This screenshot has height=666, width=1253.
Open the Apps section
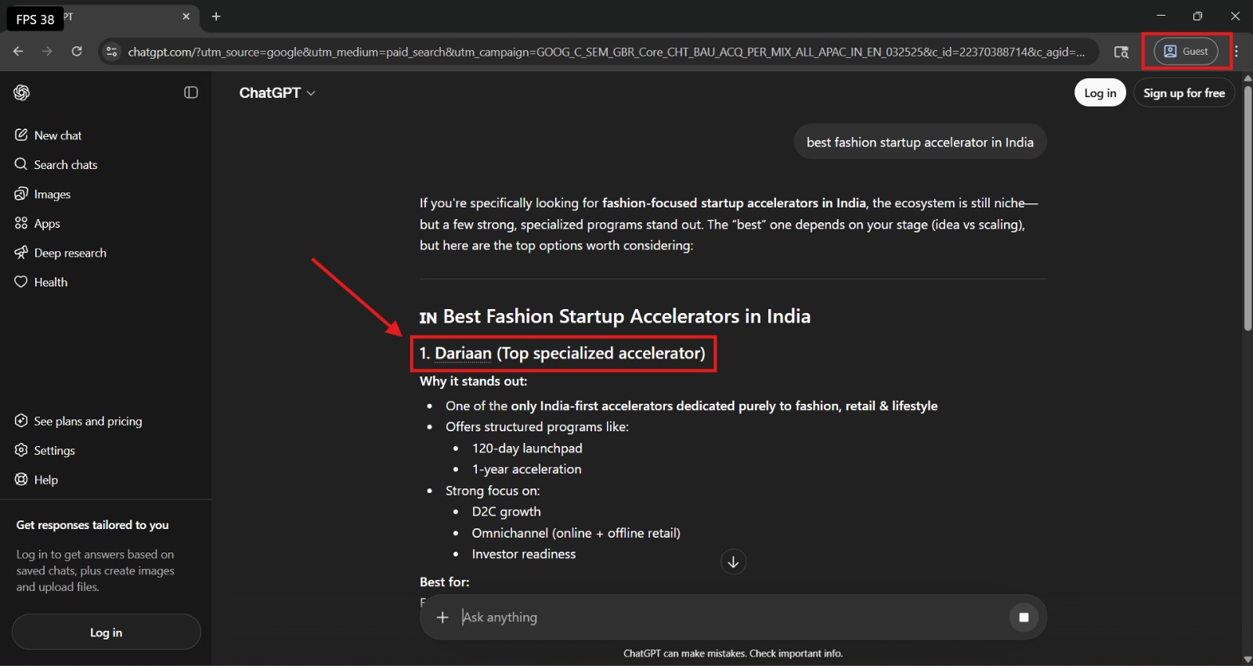pyautogui.click(x=47, y=224)
